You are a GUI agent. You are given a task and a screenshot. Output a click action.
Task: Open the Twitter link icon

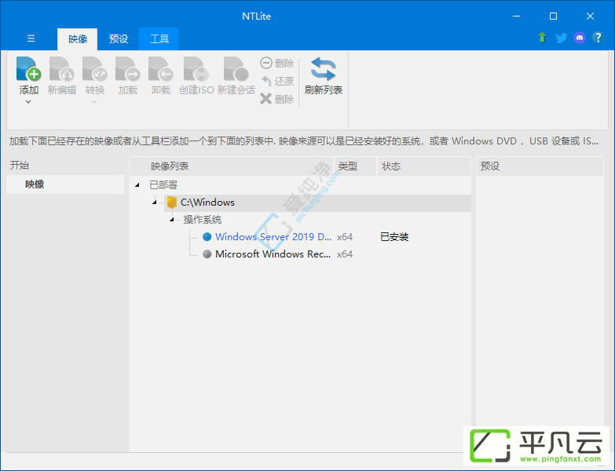pos(562,38)
